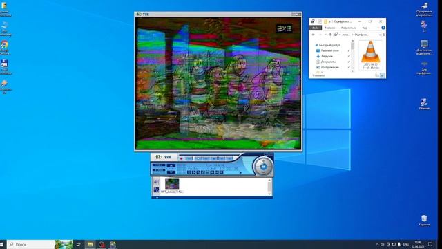Click the last small square icon in TVR row
442x249 pixels.
pos(221,172)
